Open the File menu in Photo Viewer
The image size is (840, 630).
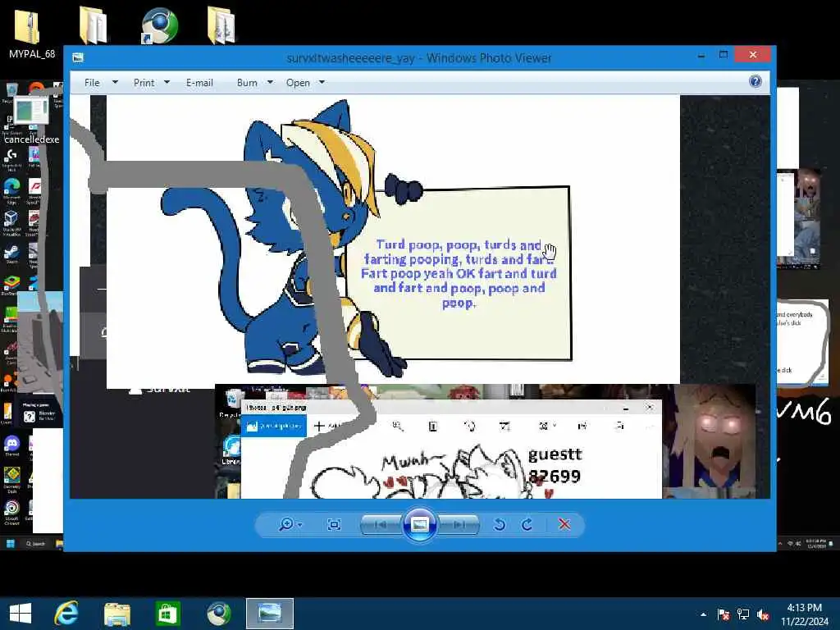(x=92, y=83)
